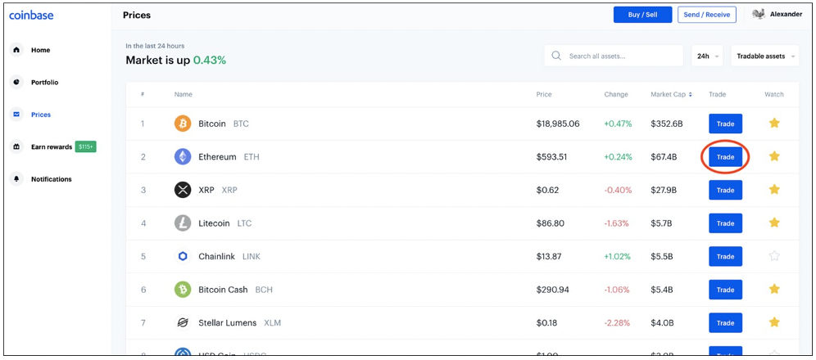Image resolution: width=816 pixels, height=360 pixels.
Task: Open Notifications in the sidebar
Action: (52, 179)
